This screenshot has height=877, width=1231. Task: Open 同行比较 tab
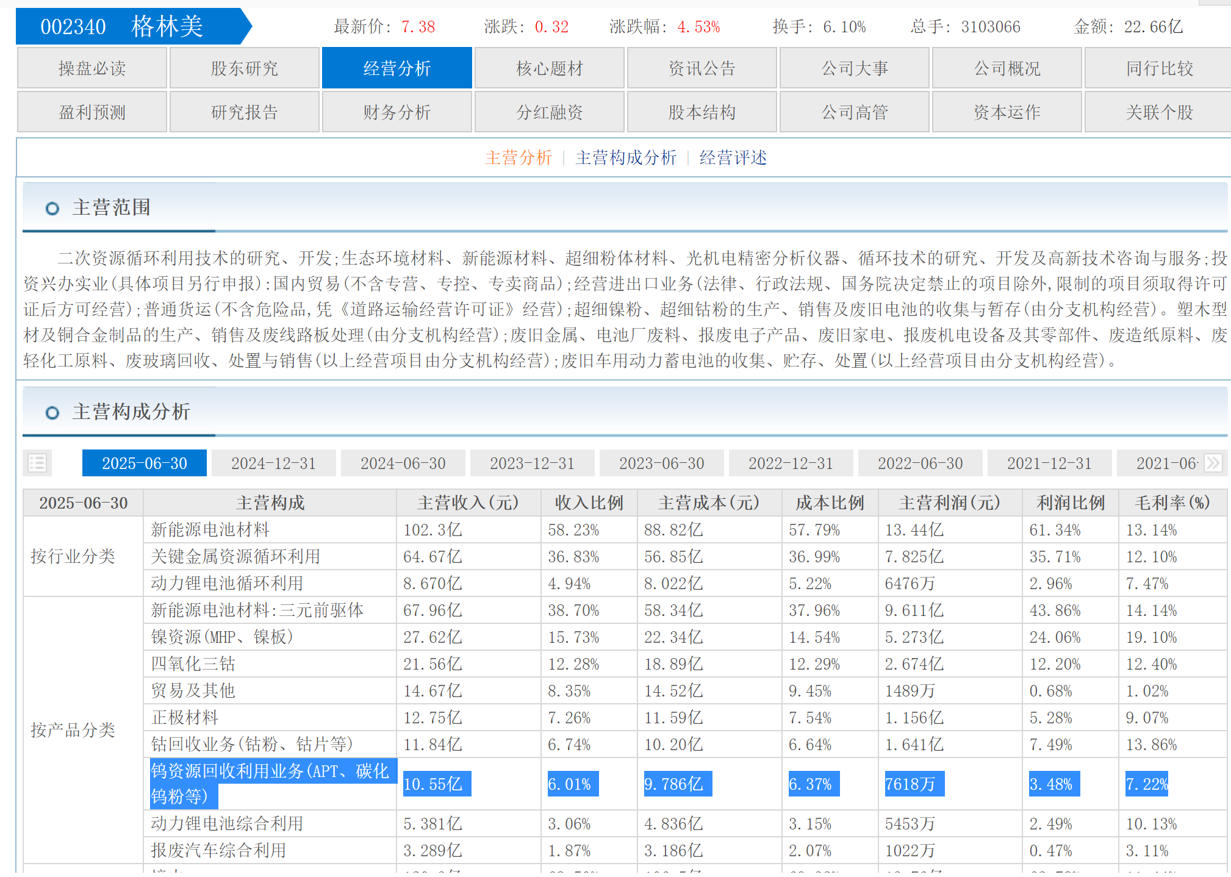(1159, 68)
